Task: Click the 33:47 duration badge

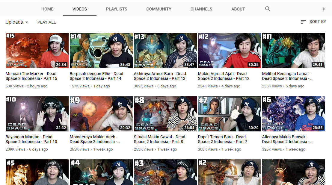Action: coord(189,64)
